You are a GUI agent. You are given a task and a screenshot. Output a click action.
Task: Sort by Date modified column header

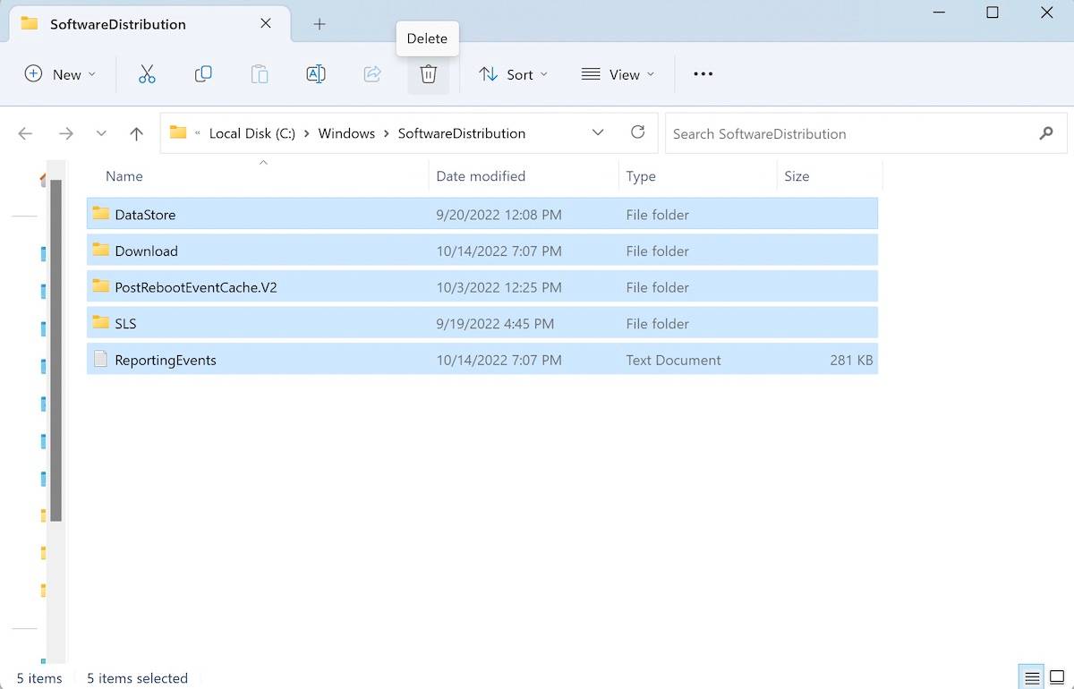[x=481, y=176]
